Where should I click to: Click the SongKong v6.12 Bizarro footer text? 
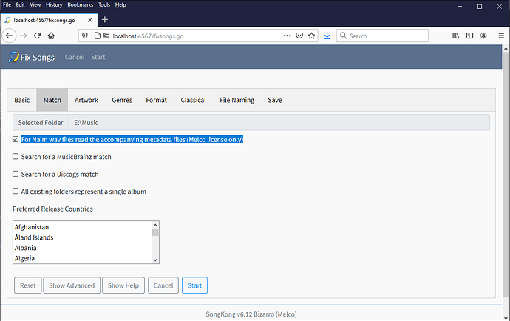tap(251, 314)
